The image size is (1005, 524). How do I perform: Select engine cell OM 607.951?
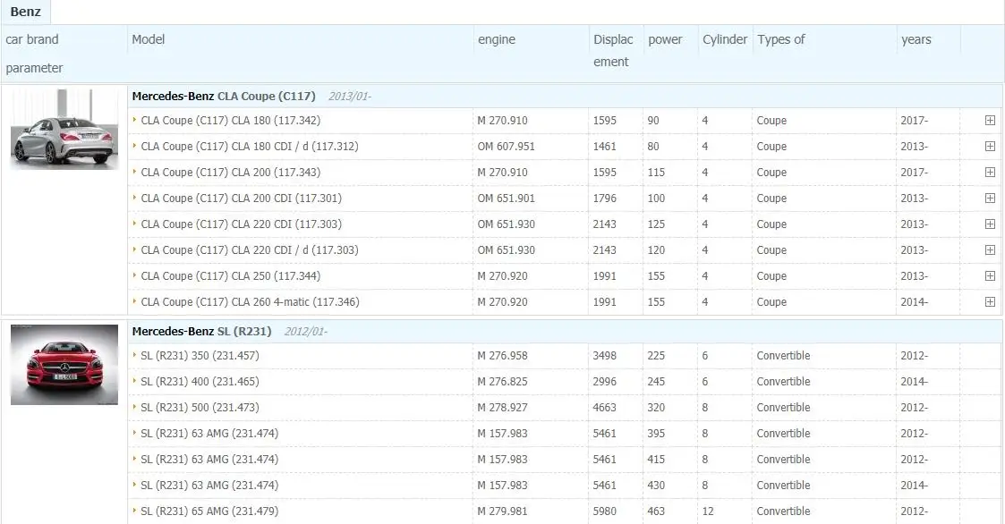click(x=506, y=146)
